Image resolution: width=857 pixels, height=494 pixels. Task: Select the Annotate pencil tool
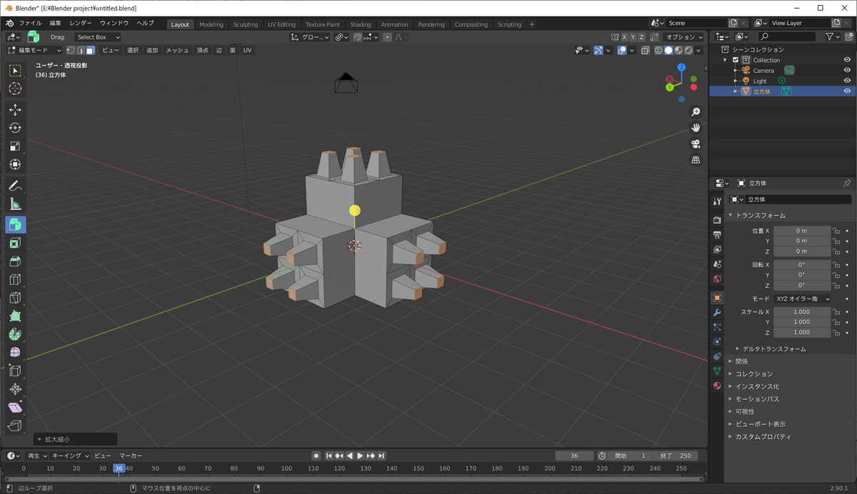(15, 186)
